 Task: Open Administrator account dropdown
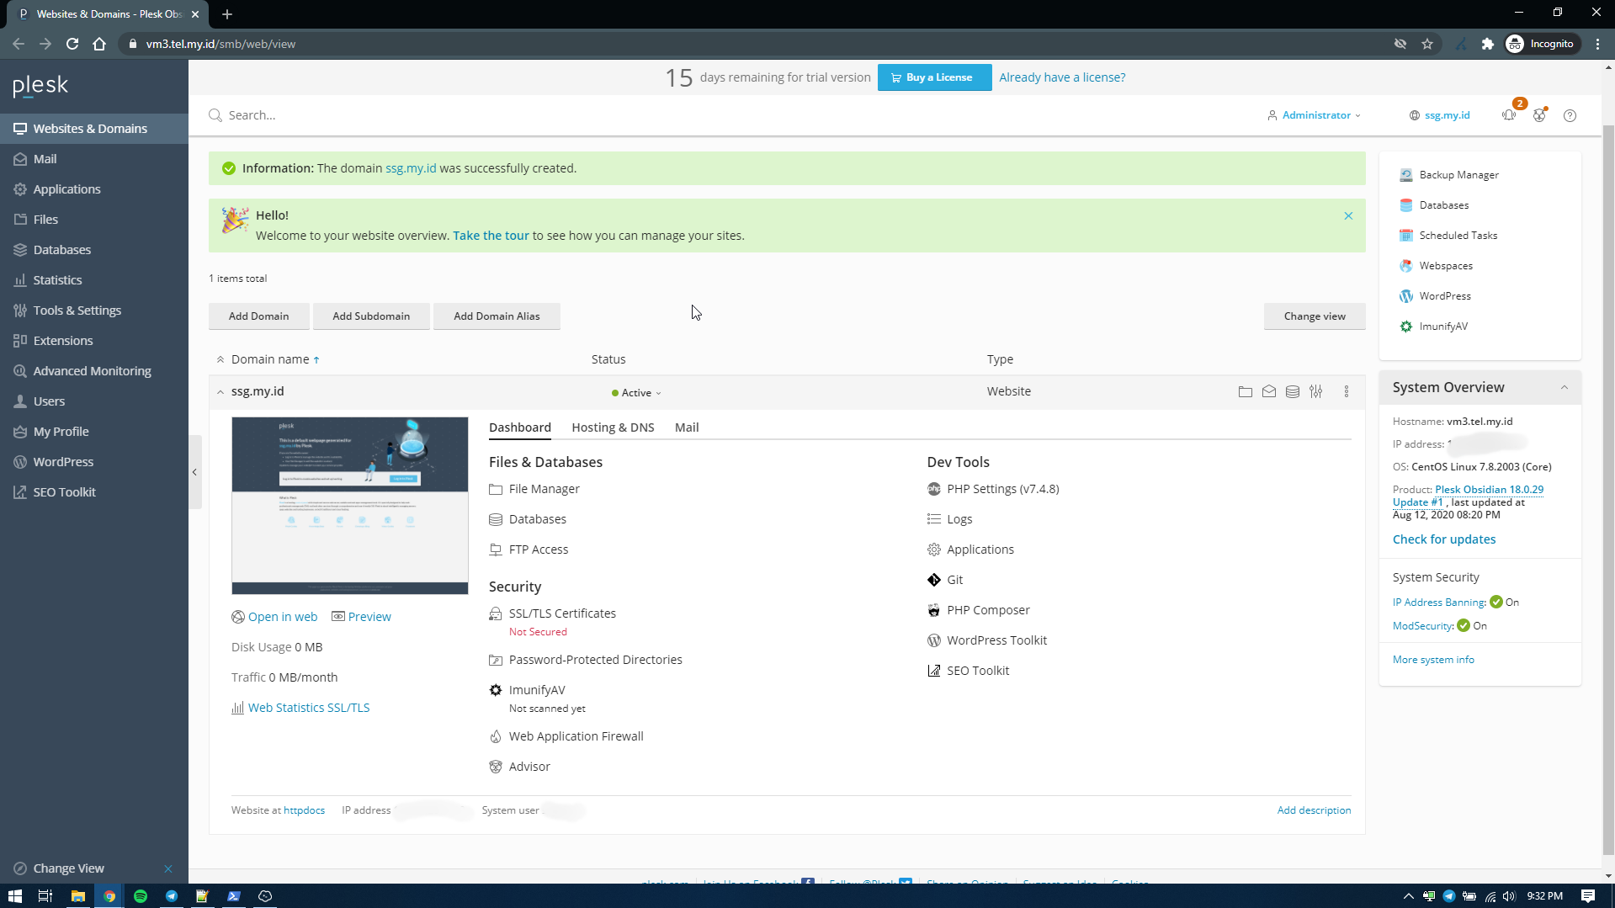(1314, 115)
